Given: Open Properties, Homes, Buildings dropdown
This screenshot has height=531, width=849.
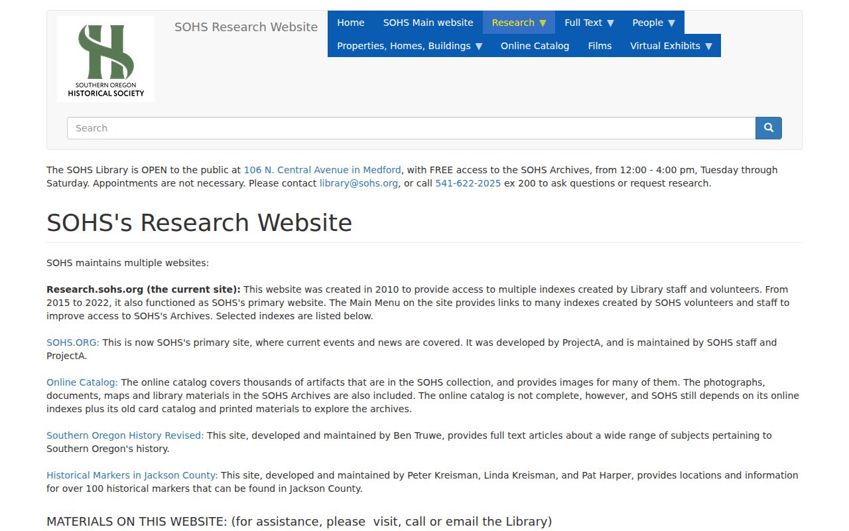Looking at the screenshot, I should [x=409, y=46].
